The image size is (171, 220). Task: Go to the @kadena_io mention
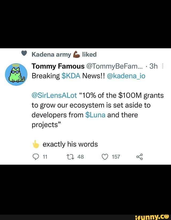[126, 76]
